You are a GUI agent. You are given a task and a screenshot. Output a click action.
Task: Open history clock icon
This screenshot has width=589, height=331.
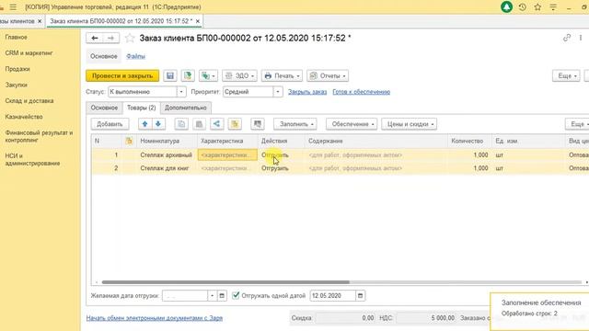coord(522,7)
